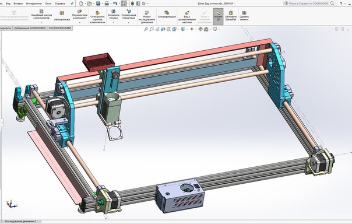Screen dimensions: 352x224
Task: Click the Rebuild traffic-light icon
Action: click(132, 3)
